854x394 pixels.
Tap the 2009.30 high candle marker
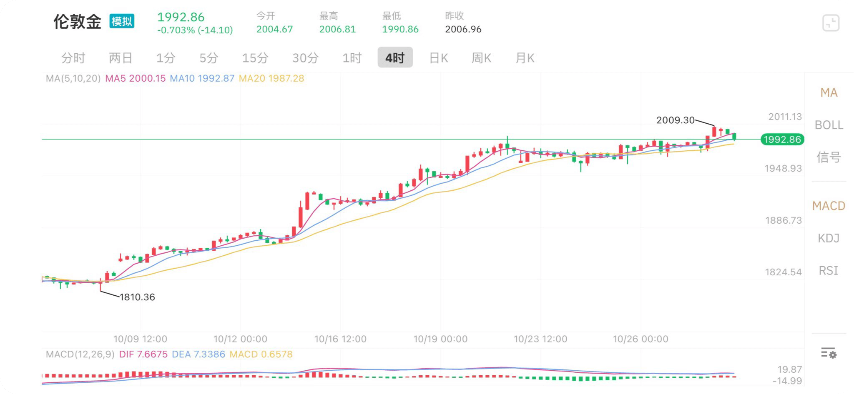pos(676,120)
